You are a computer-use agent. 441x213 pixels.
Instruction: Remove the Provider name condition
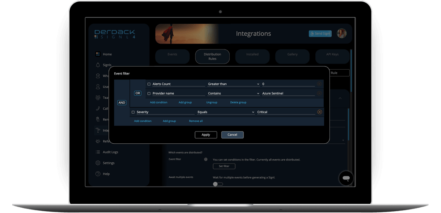click(x=319, y=93)
